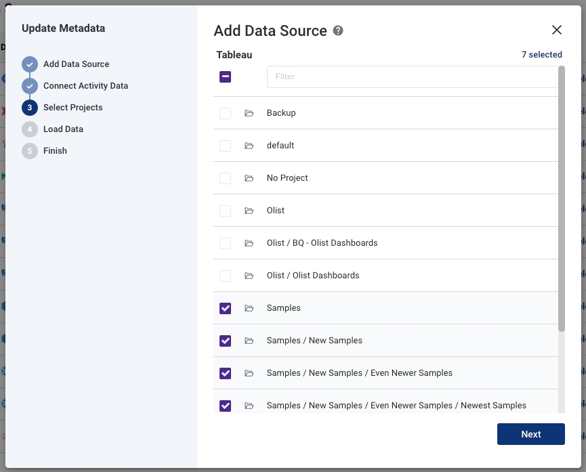Image resolution: width=586 pixels, height=472 pixels.
Task: Close the Add Data Source dialog
Action: (x=557, y=30)
